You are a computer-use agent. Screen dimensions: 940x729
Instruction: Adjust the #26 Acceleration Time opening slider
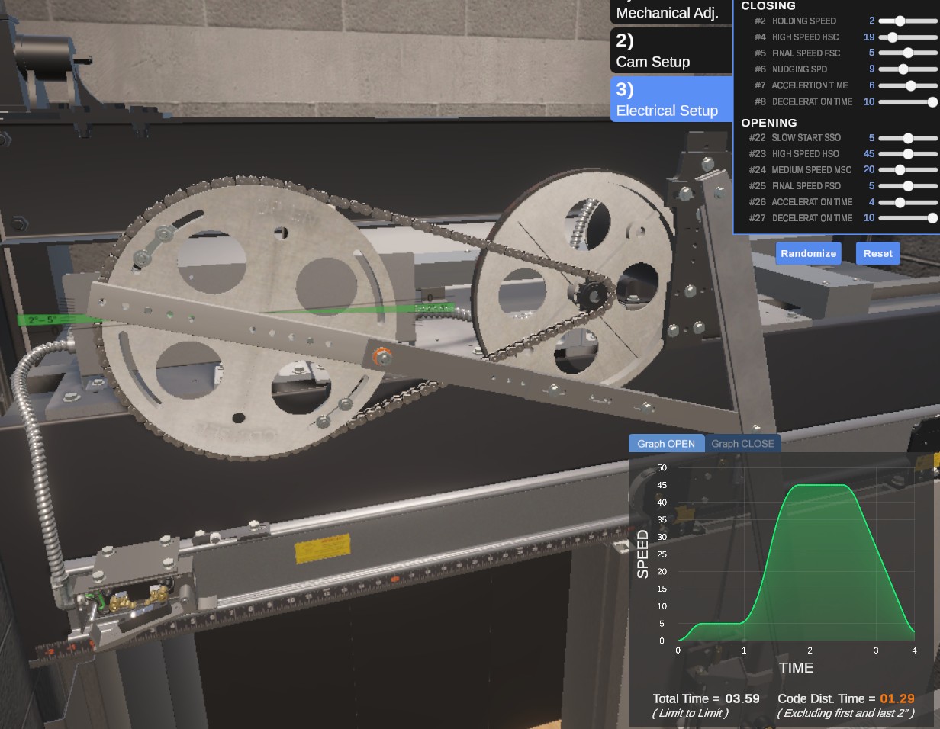tap(907, 202)
